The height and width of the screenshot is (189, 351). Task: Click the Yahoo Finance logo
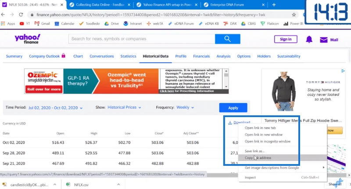[x=28, y=39]
